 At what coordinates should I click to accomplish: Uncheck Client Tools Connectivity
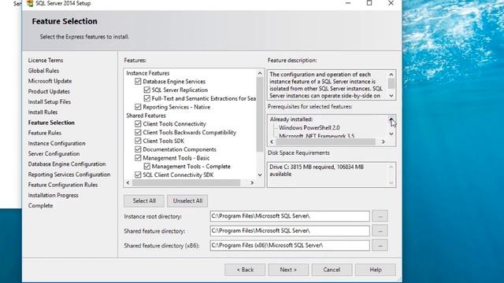tap(138, 124)
